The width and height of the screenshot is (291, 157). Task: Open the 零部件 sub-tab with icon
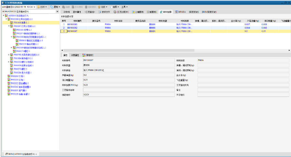[x=88, y=55]
